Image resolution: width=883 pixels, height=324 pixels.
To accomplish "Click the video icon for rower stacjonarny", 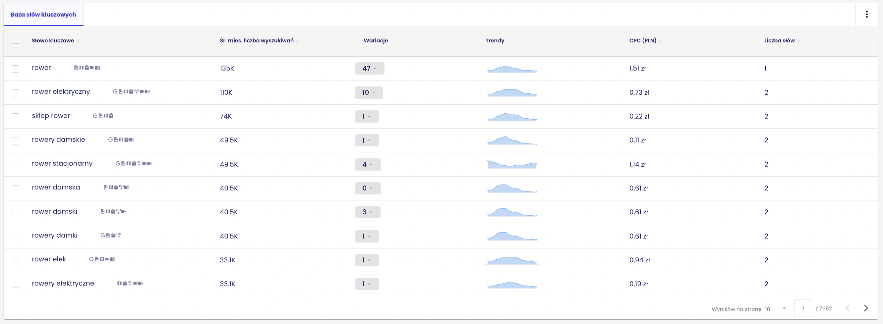I will pyautogui.click(x=144, y=163).
